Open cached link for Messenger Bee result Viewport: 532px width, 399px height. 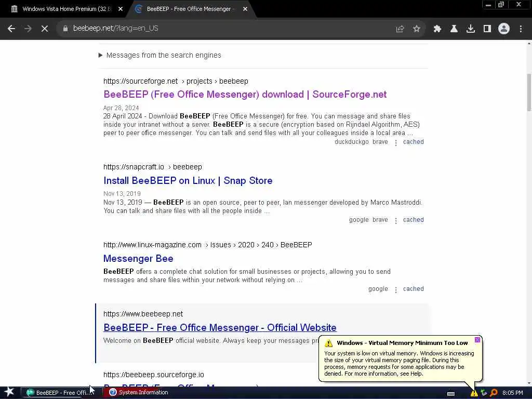click(413, 289)
